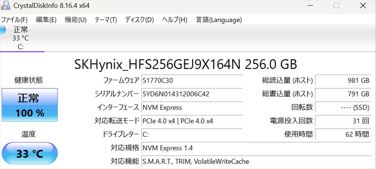This screenshot has width=376, height=169.
Task: Open the 言語(Language) menu
Action: 219,20
